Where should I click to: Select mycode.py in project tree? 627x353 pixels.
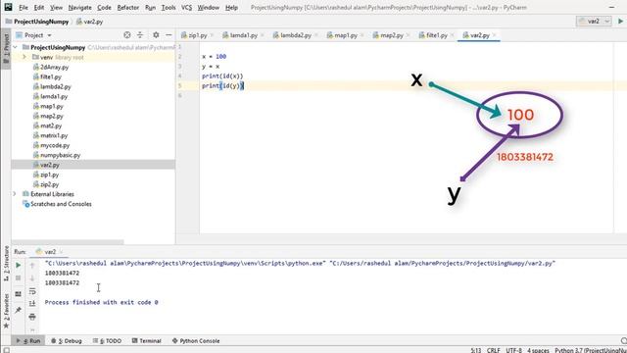pos(55,145)
